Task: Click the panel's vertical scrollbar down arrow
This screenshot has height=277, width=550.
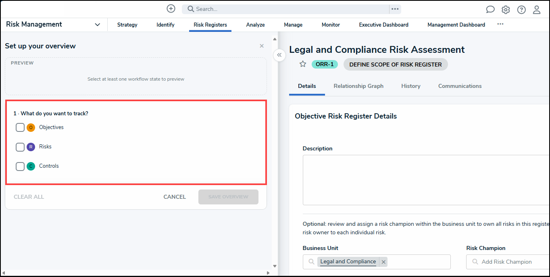Action: click(275, 266)
